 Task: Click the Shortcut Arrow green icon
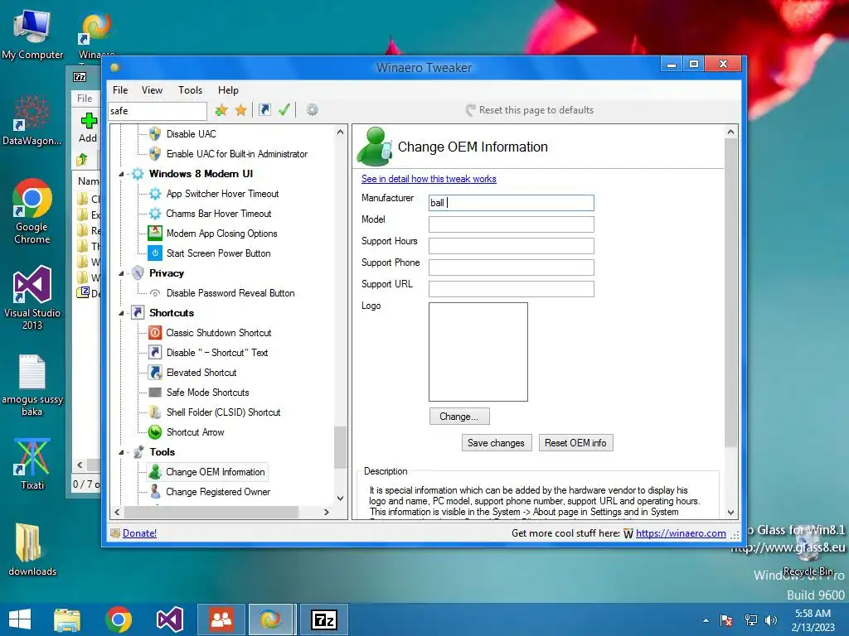click(155, 432)
